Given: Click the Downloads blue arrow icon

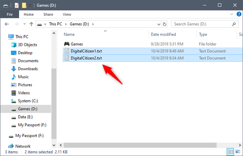Looking at the screenshot, I should tap(13, 69).
